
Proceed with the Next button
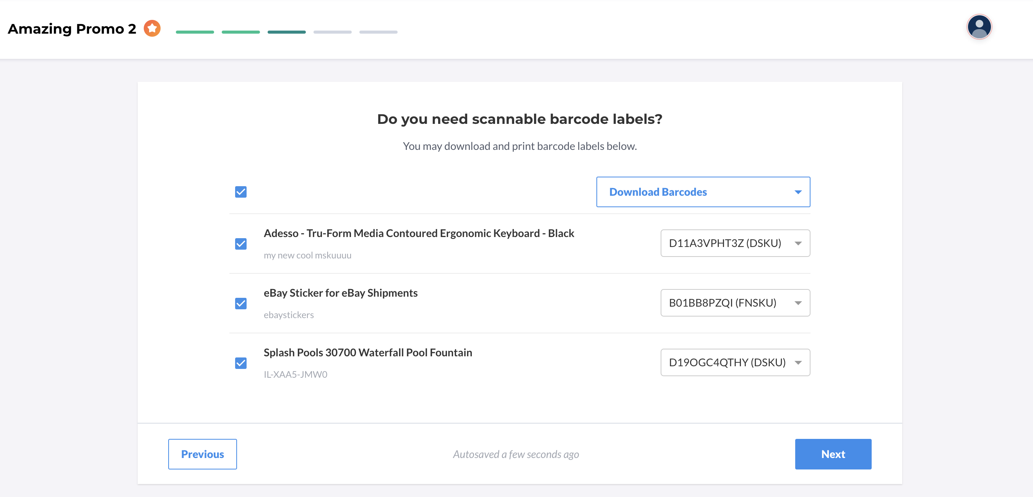[x=833, y=454]
